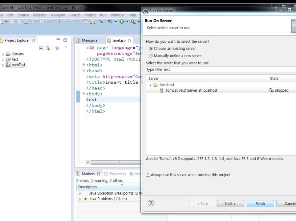Click the Resume debug icon
The height and width of the screenshot is (221, 296).
point(34,22)
